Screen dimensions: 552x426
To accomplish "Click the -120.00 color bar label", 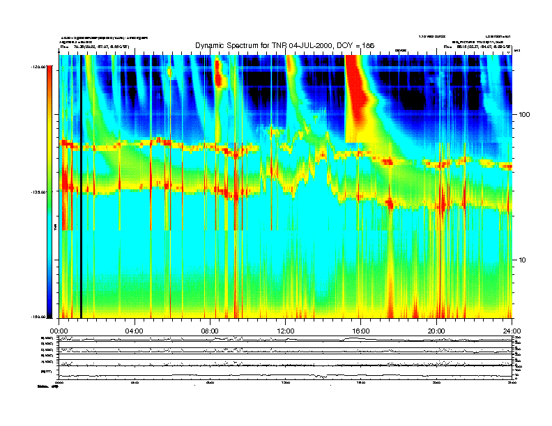I will [x=38, y=66].
